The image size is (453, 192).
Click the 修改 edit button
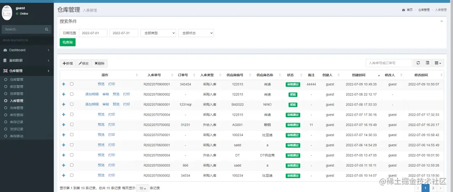(x=84, y=63)
